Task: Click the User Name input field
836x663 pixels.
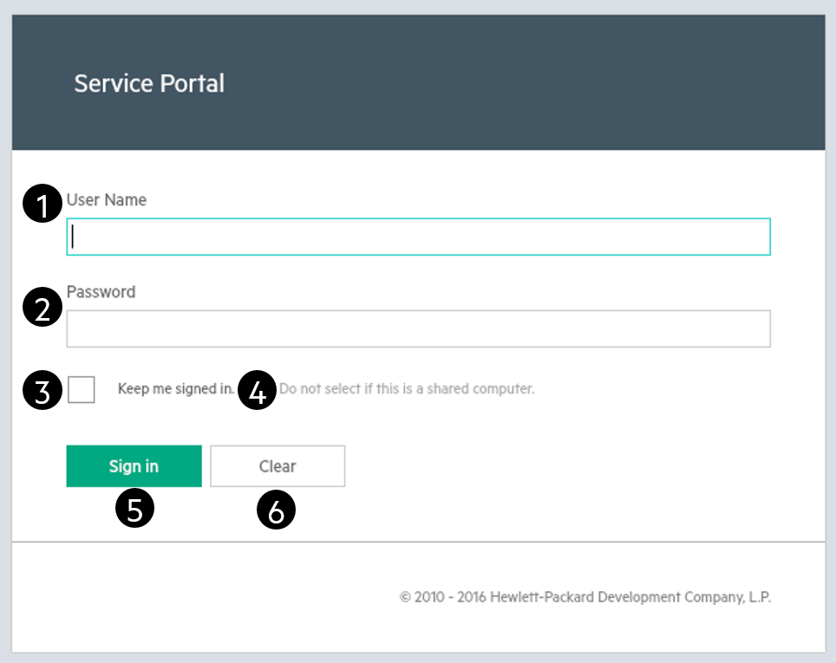Action: pos(418,237)
